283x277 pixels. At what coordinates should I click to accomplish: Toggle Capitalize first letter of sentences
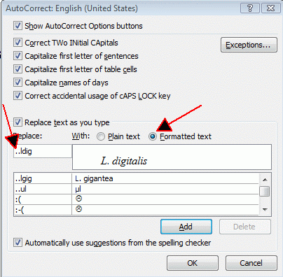18,56
